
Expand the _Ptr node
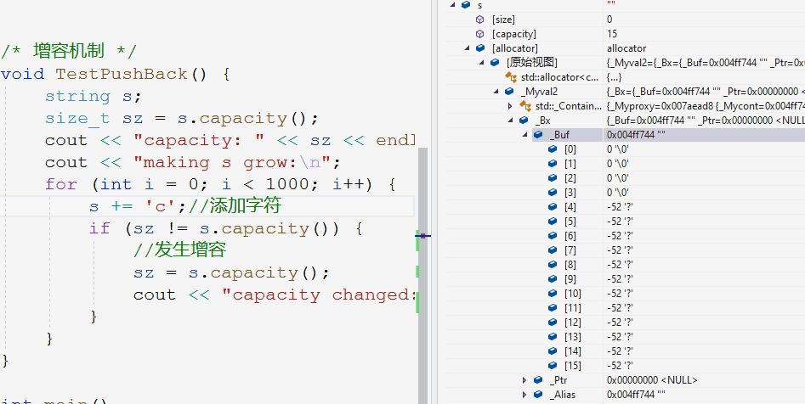(x=524, y=380)
